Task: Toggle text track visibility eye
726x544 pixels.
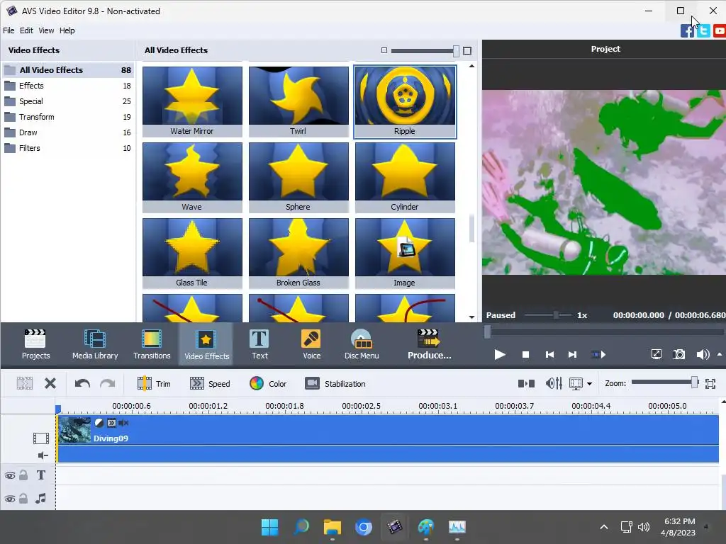Action: point(10,475)
